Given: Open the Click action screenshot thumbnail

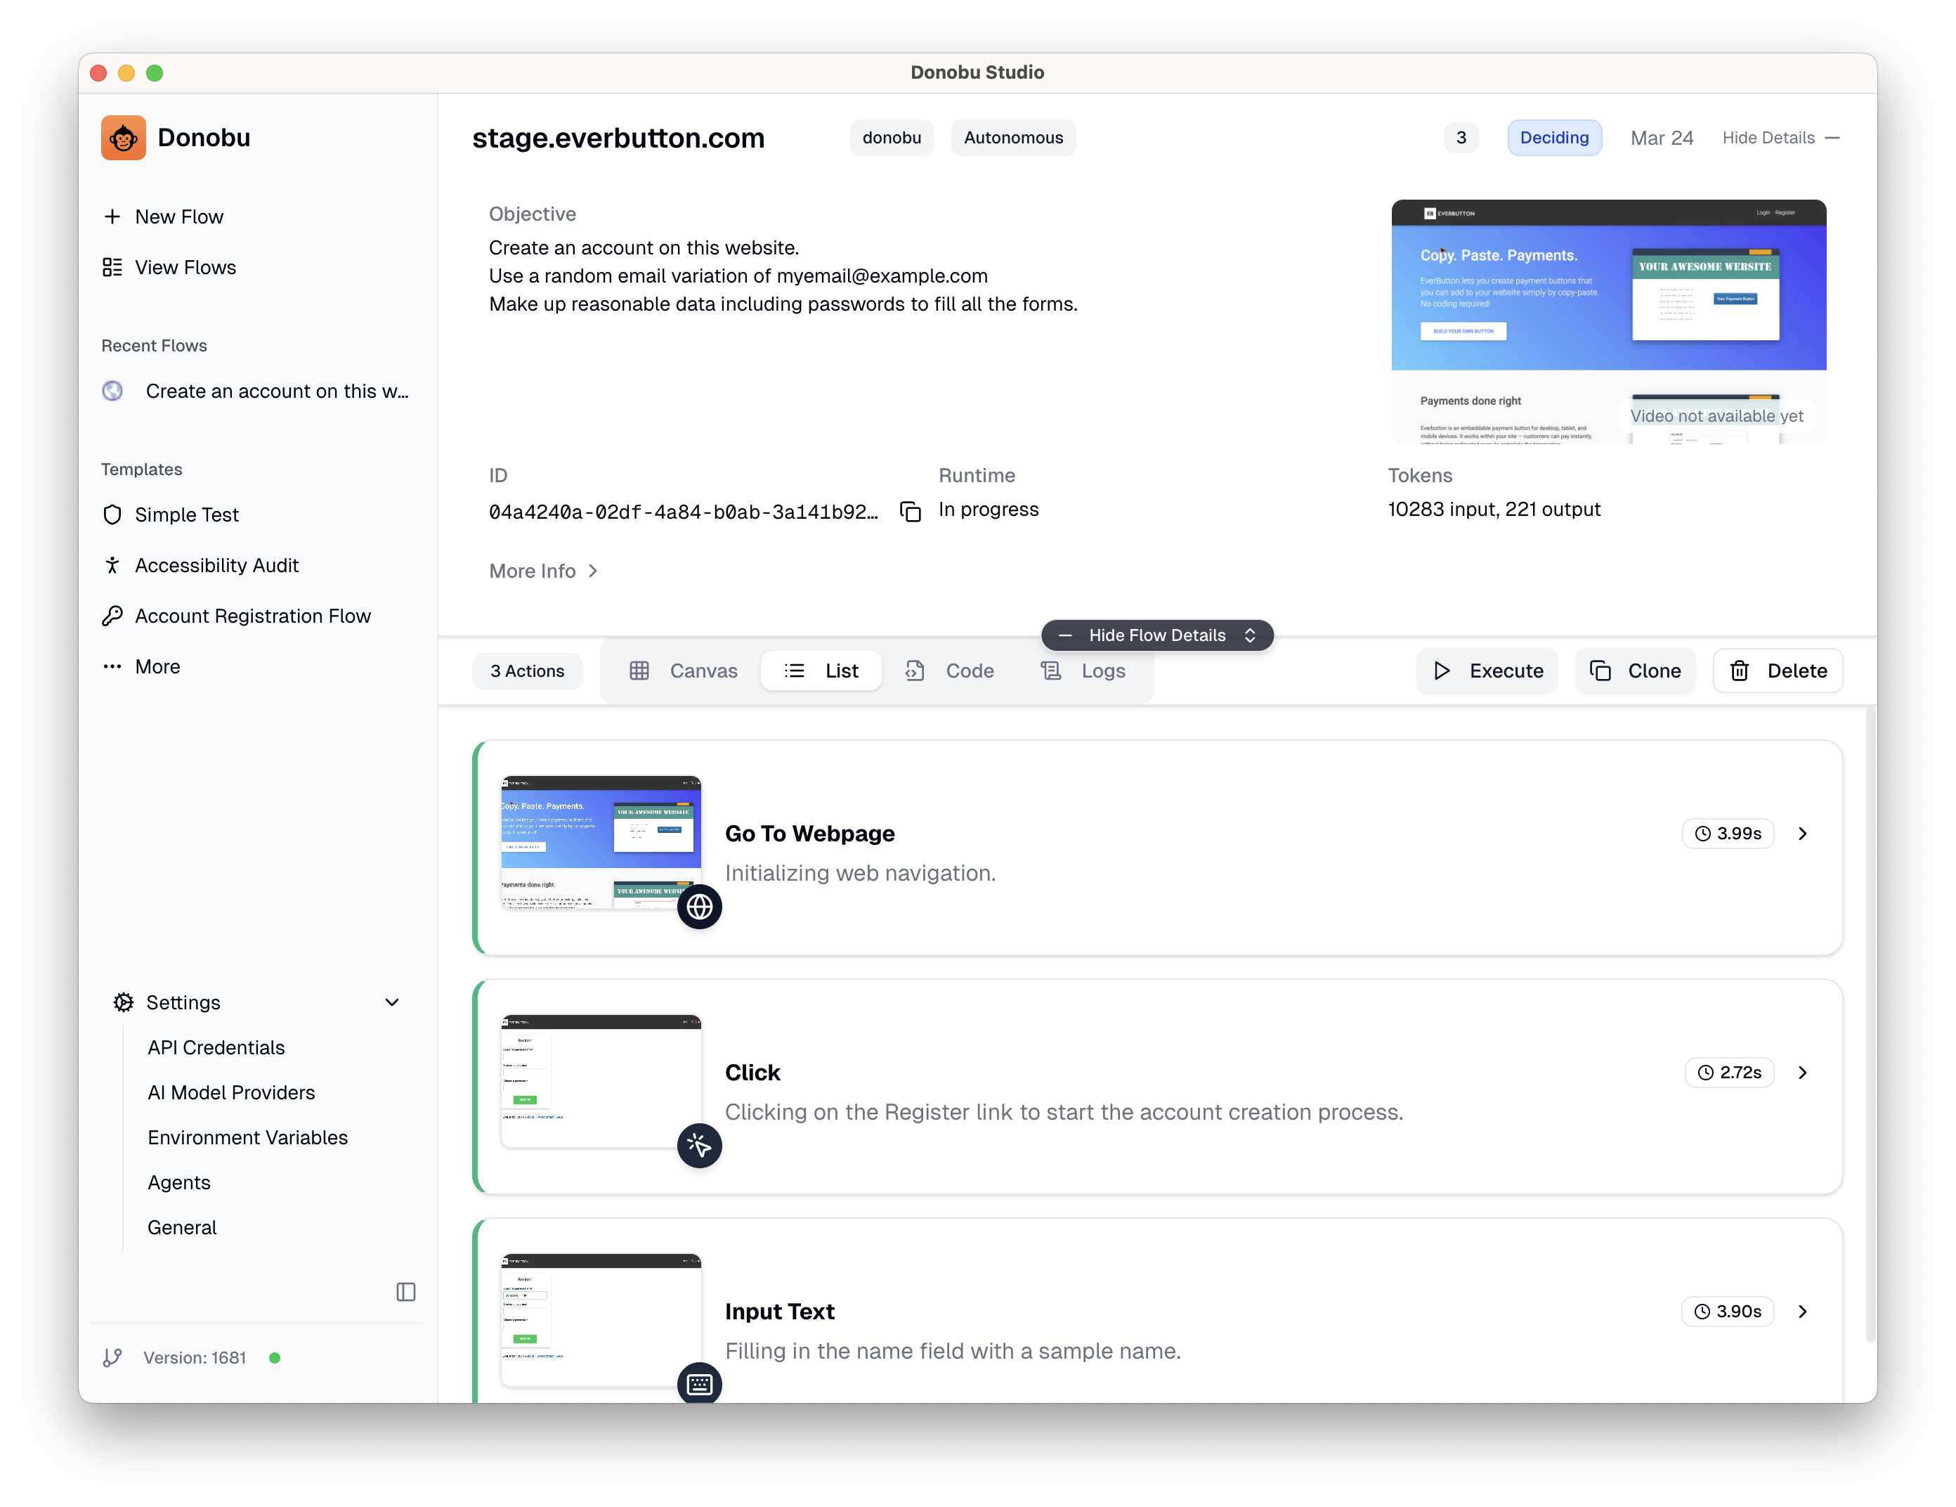Looking at the screenshot, I should 601,1082.
